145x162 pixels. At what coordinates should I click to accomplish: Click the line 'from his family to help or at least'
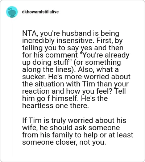78,135
